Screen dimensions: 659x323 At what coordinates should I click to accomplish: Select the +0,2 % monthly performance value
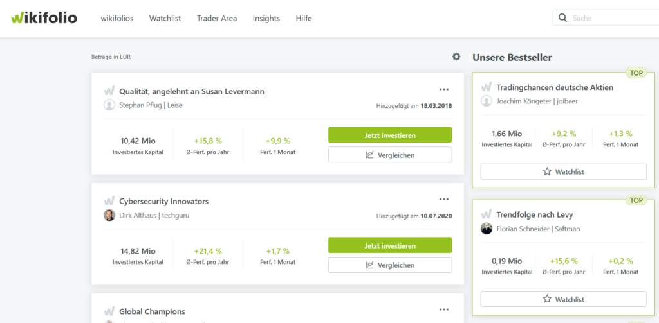(x=621, y=261)
